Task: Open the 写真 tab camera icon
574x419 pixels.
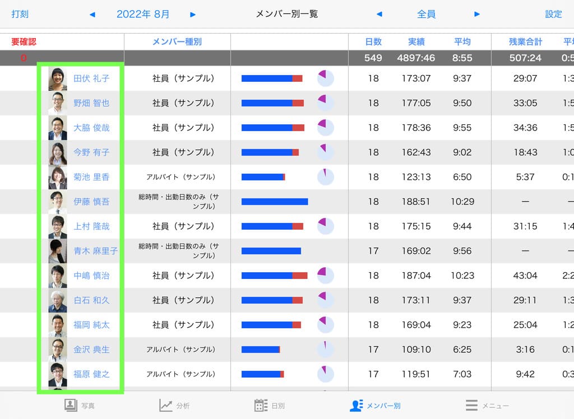Action: (70, 405)
